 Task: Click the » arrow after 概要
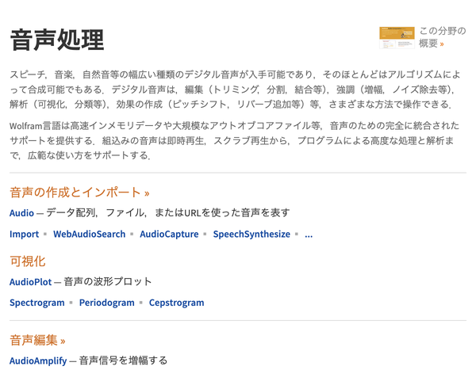point(442,44)
